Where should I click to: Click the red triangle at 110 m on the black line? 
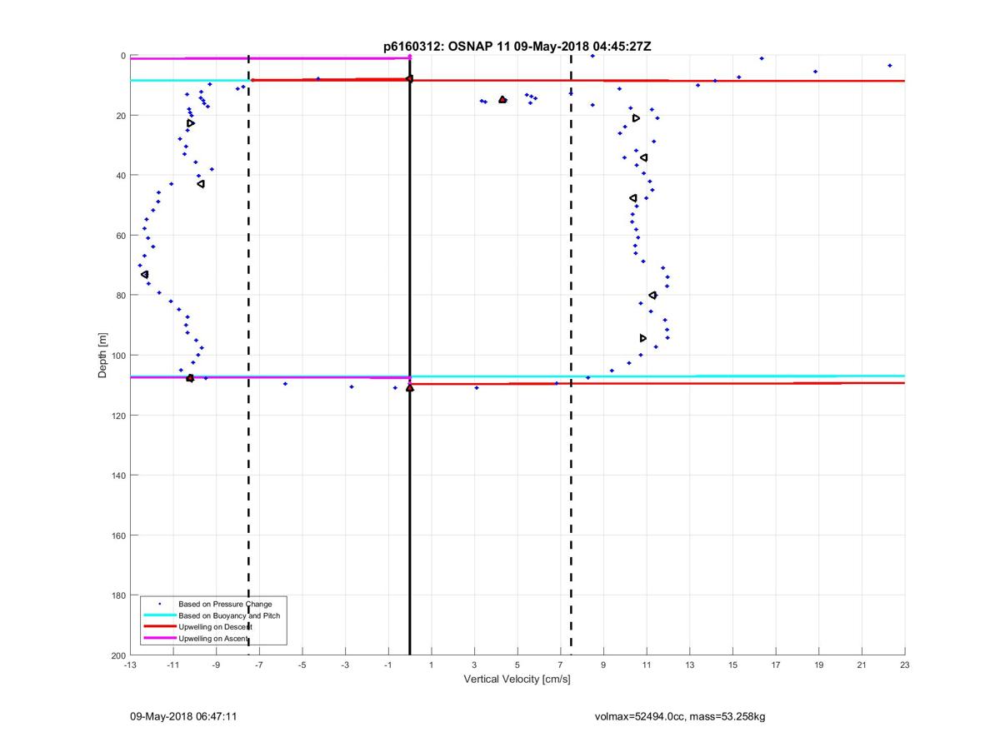(410, 387)
